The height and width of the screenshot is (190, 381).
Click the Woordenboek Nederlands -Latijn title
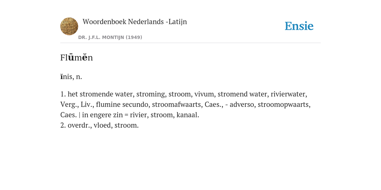click(135, 22)
